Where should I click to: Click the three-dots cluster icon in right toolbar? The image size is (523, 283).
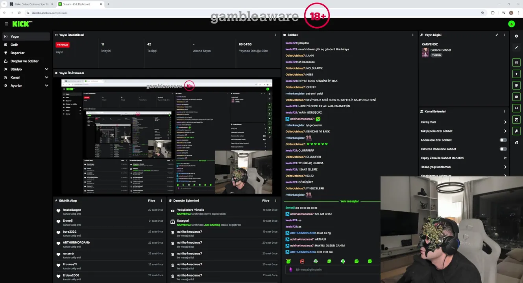pyautogui.click(x=516, y=143)
